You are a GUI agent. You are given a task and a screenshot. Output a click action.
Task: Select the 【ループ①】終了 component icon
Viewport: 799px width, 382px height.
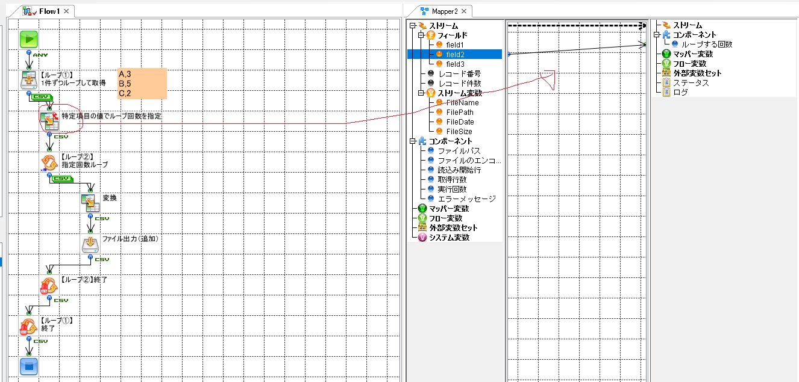point(29,325)
